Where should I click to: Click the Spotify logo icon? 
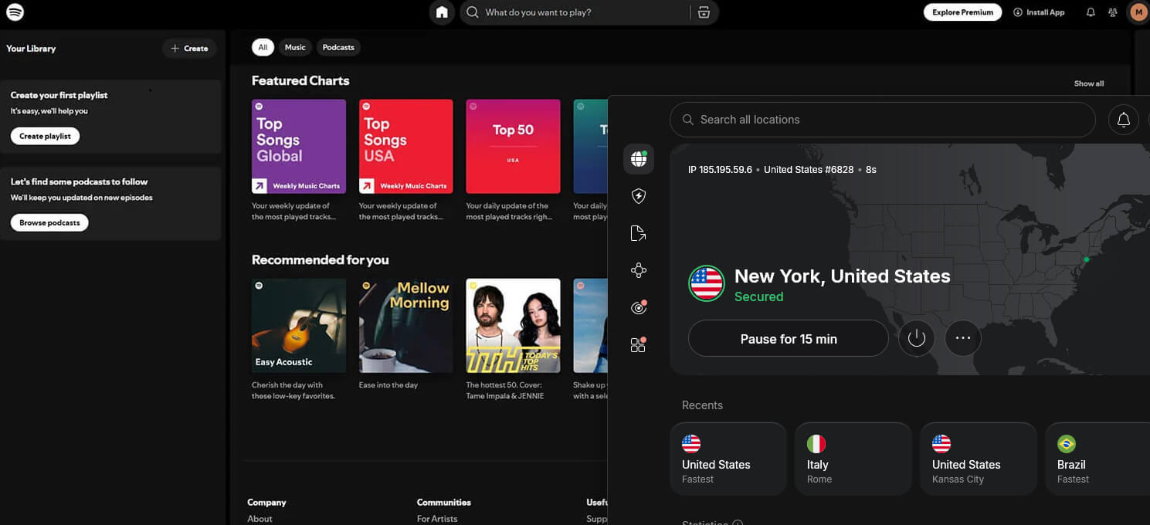(15, 12)
